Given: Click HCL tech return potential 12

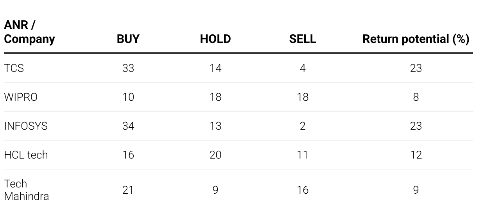Looking at the screenshot, I should (x=416, y=155).
